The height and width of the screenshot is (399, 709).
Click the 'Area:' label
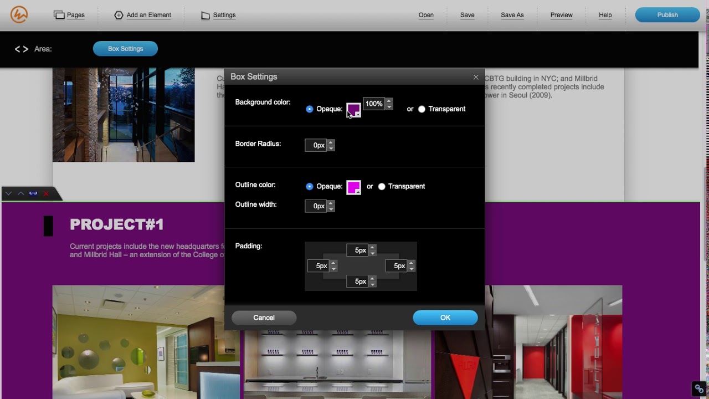tap(43, 49)
